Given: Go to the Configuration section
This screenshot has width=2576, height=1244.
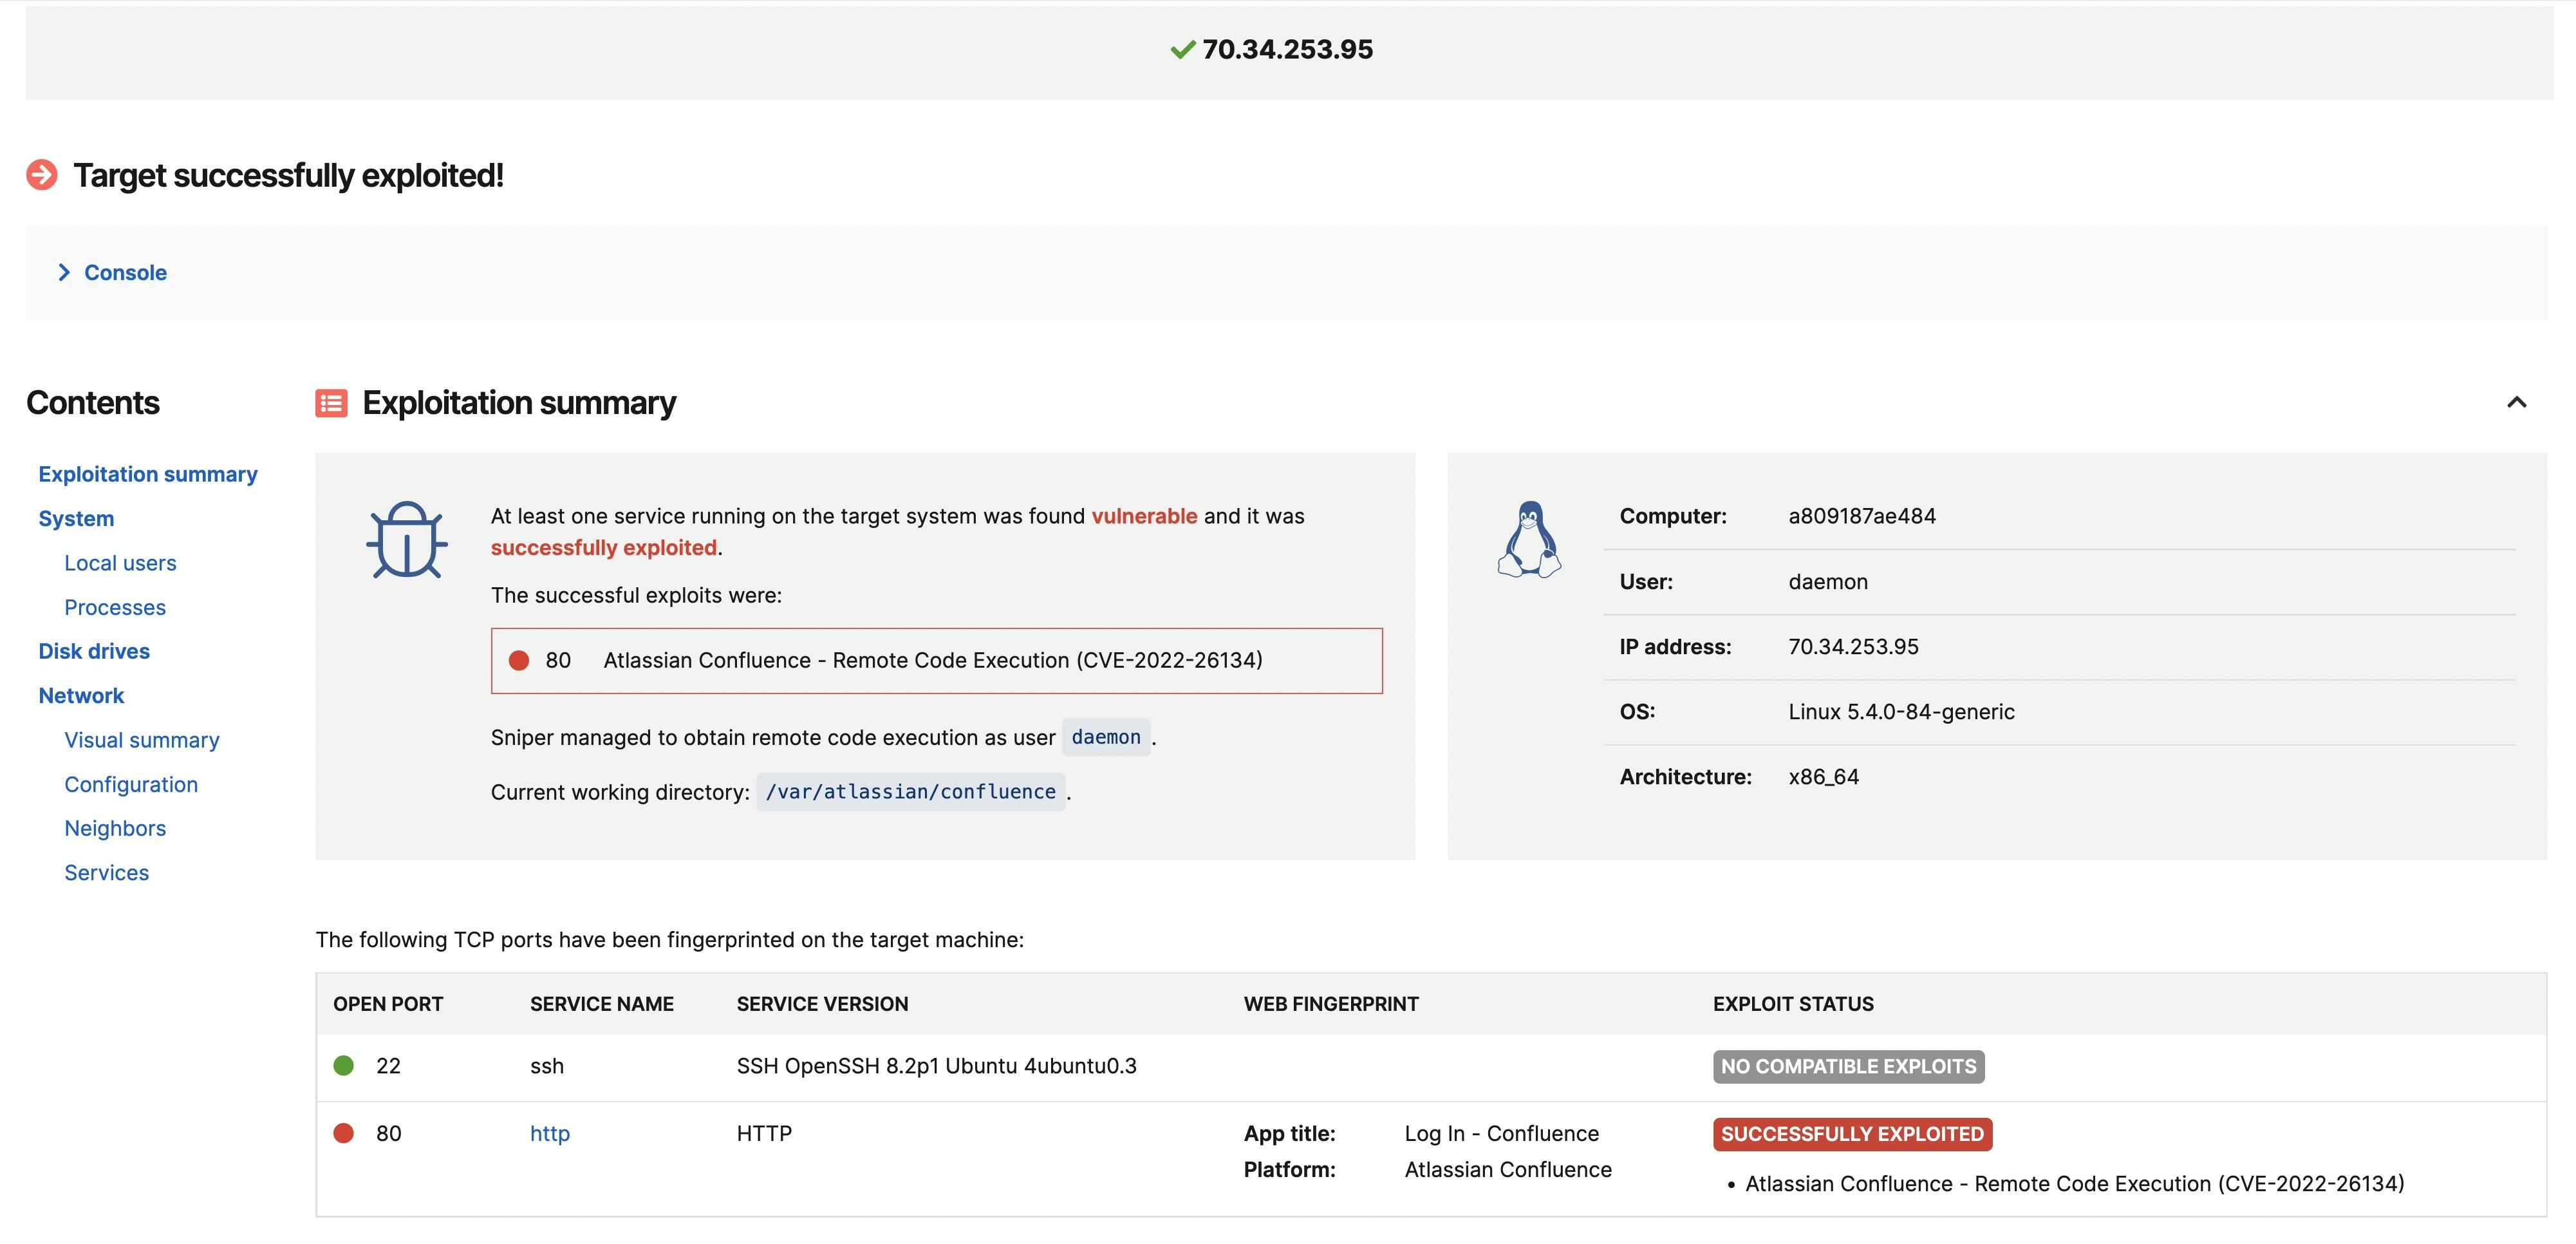Looking at the screenshot, I should coord(131,784).
